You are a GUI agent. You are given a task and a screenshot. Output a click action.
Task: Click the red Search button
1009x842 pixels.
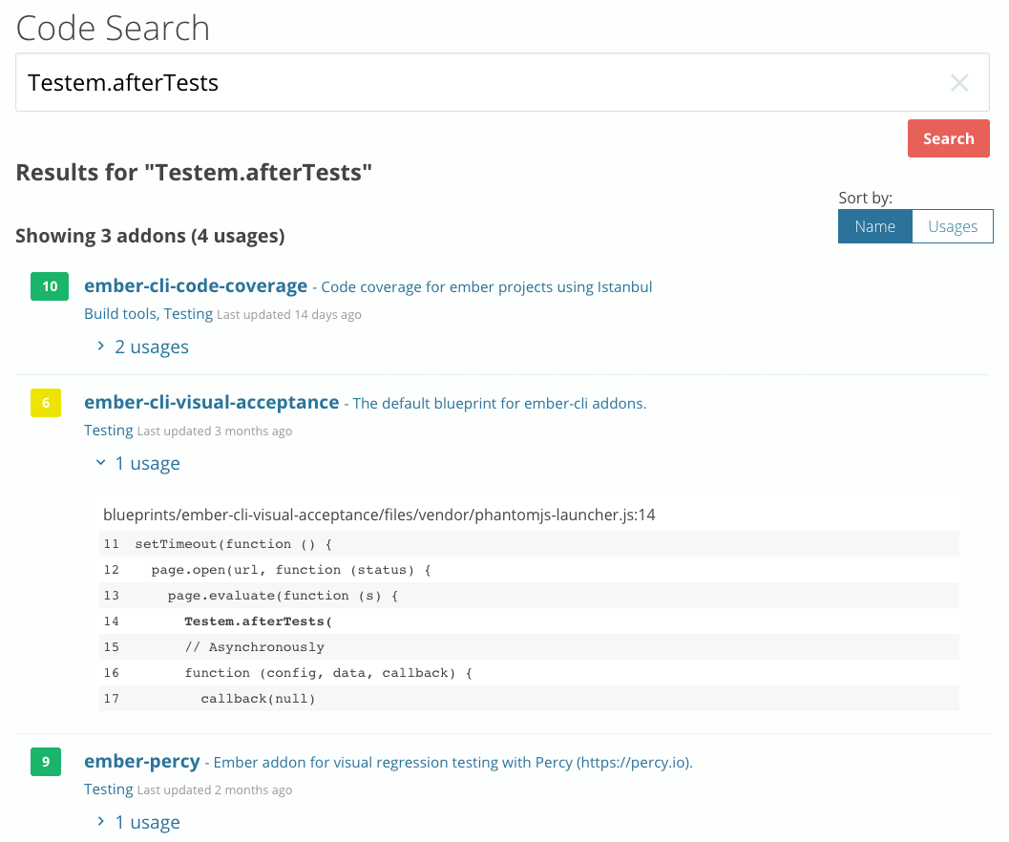click(x=948, y=138)
